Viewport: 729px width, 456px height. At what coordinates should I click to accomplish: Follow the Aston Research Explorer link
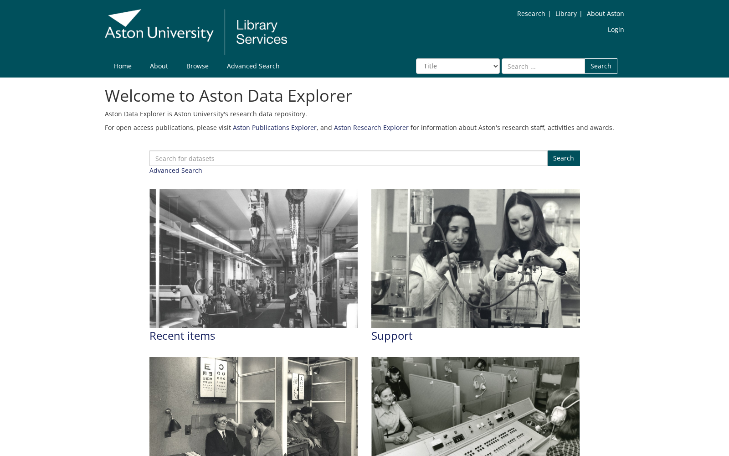click(x=371, y=128)
